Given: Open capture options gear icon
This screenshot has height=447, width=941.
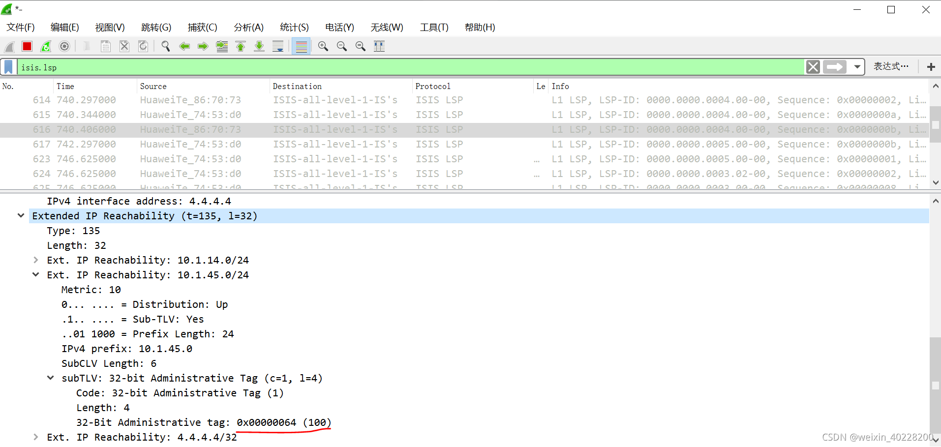Looking at the screenshot, I should [64, 47].
